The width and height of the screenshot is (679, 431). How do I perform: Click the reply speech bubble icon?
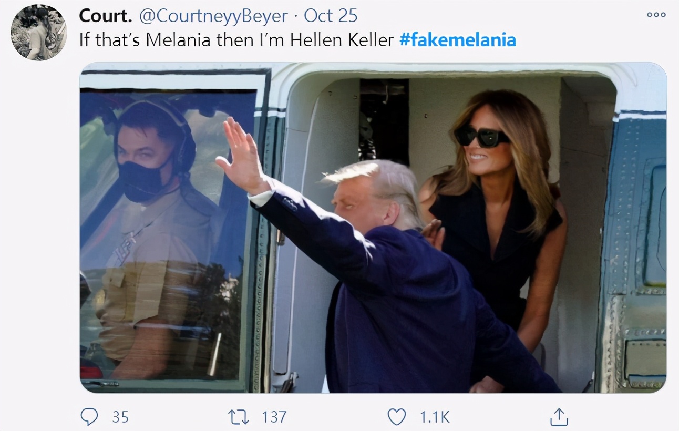tap(89, 417)
